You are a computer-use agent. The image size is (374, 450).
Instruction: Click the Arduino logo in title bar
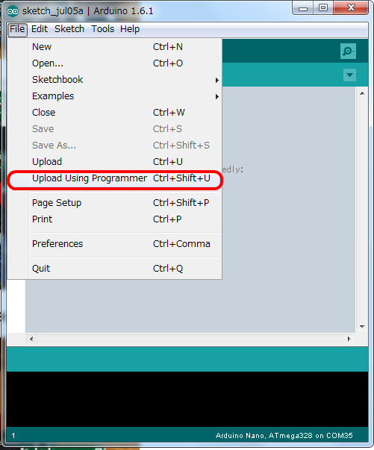[x=13, y=11]
